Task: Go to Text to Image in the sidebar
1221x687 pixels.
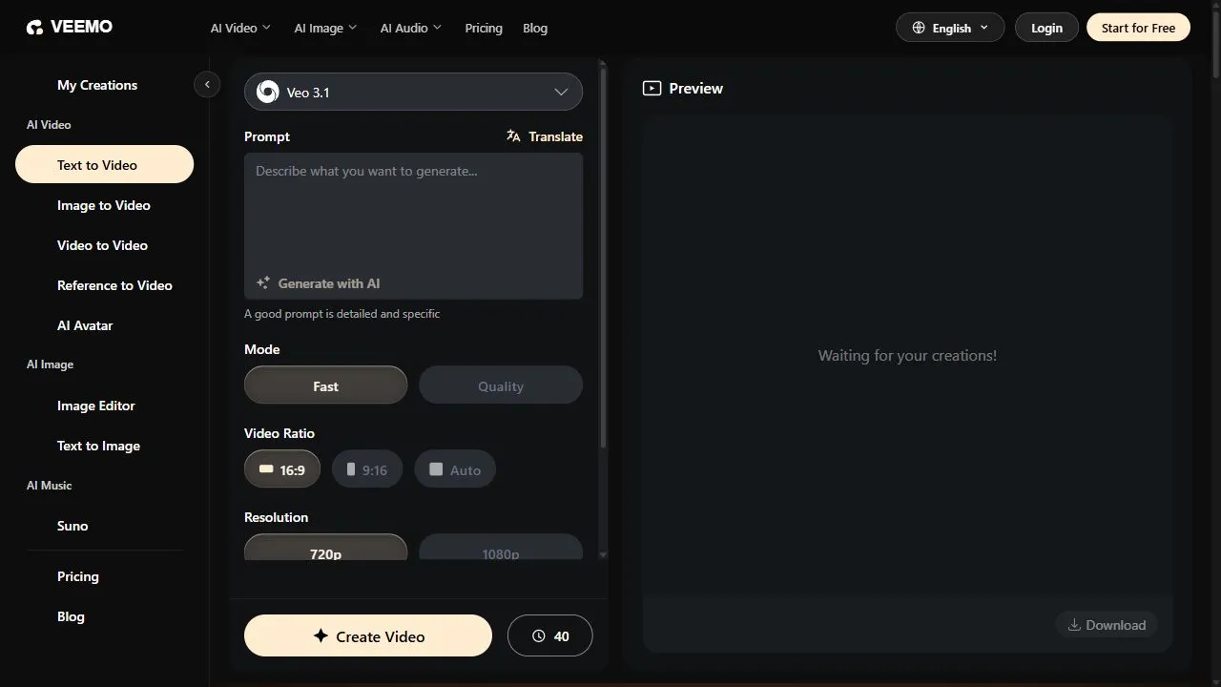Action: 98,446
